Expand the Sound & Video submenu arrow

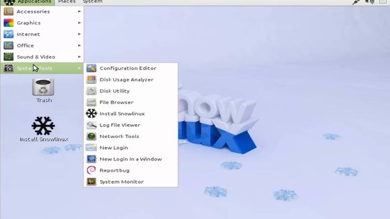pos(79,57)
